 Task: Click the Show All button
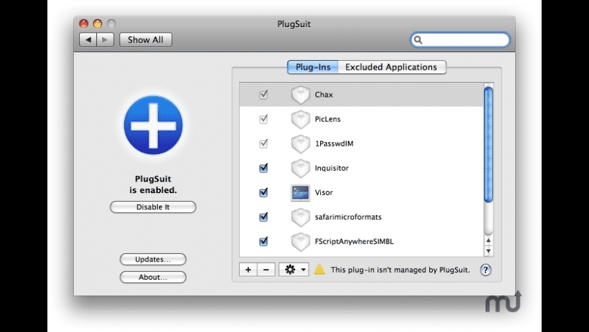tap(146, 39)
